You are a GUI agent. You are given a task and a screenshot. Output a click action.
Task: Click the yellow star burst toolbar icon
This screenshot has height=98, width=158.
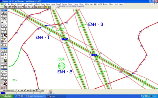pos(46,7)
